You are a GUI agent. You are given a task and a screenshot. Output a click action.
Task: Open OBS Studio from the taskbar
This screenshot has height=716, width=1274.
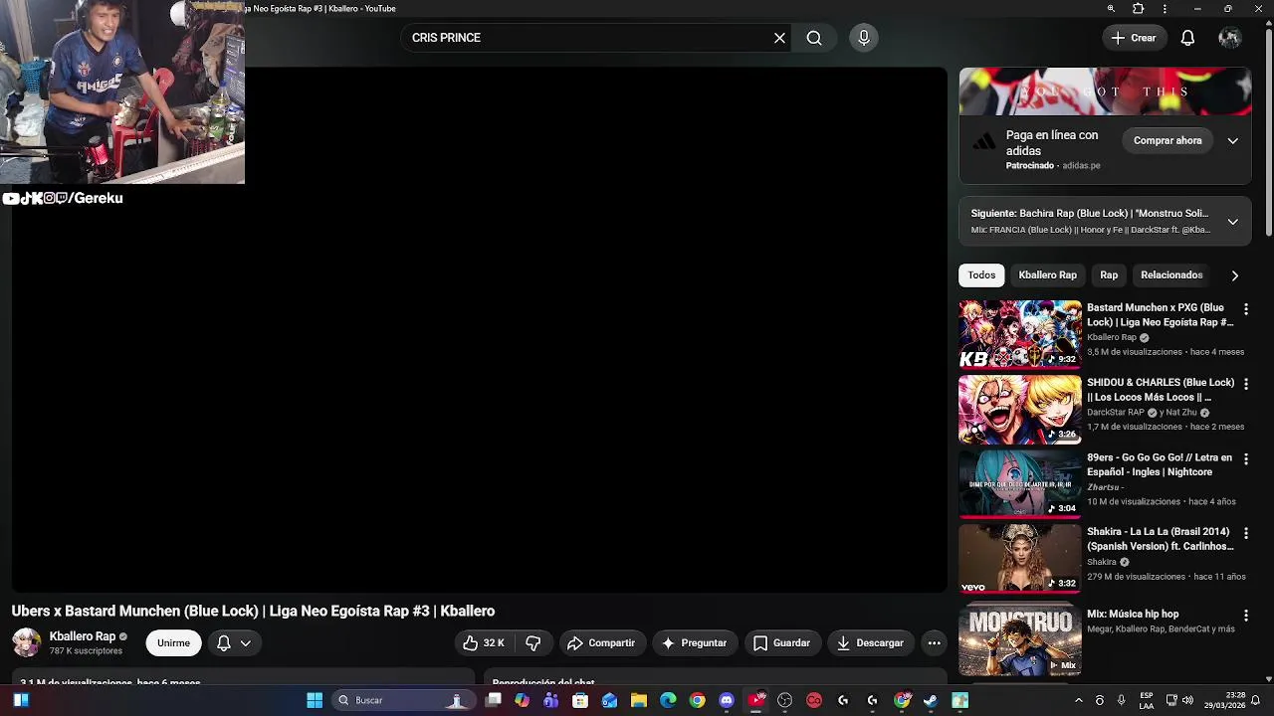point(784,700)
